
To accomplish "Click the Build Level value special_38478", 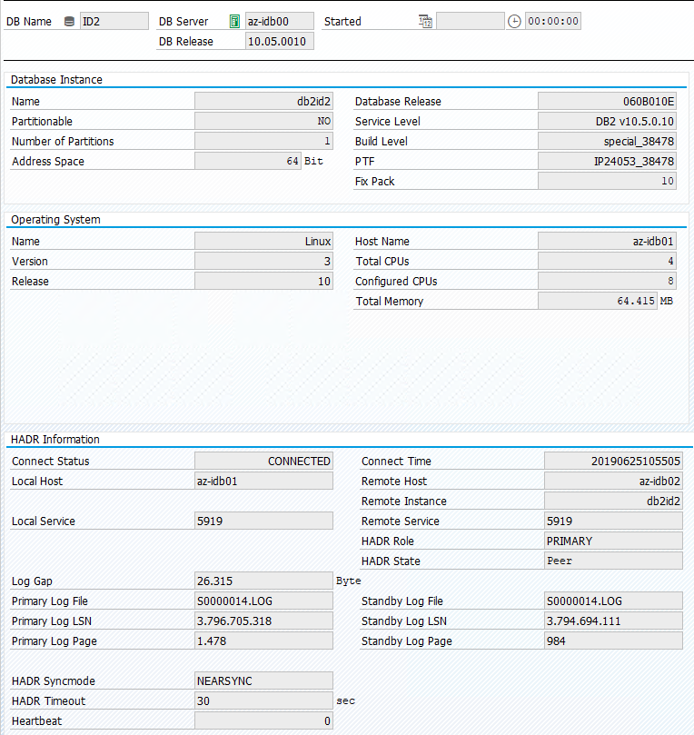I will 607,142.
